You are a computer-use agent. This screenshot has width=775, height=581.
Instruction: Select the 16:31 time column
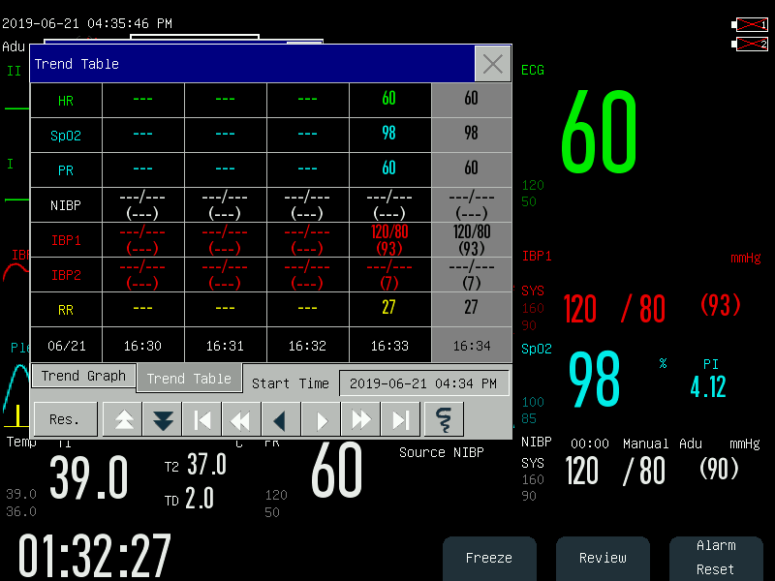[225, 346]
